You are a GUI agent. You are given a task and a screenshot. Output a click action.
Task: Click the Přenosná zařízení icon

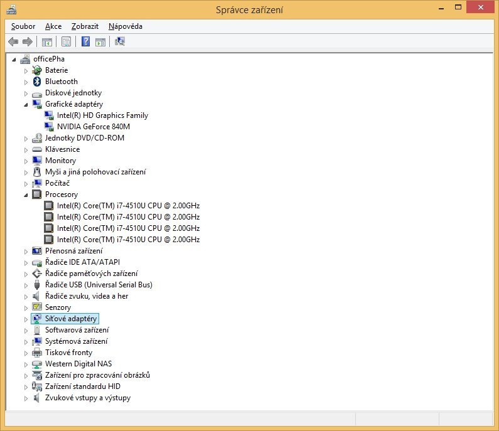[x=37, y=251]
